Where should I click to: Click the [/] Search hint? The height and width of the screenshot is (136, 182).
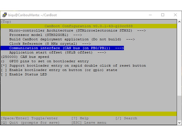(x=126, y=118)
